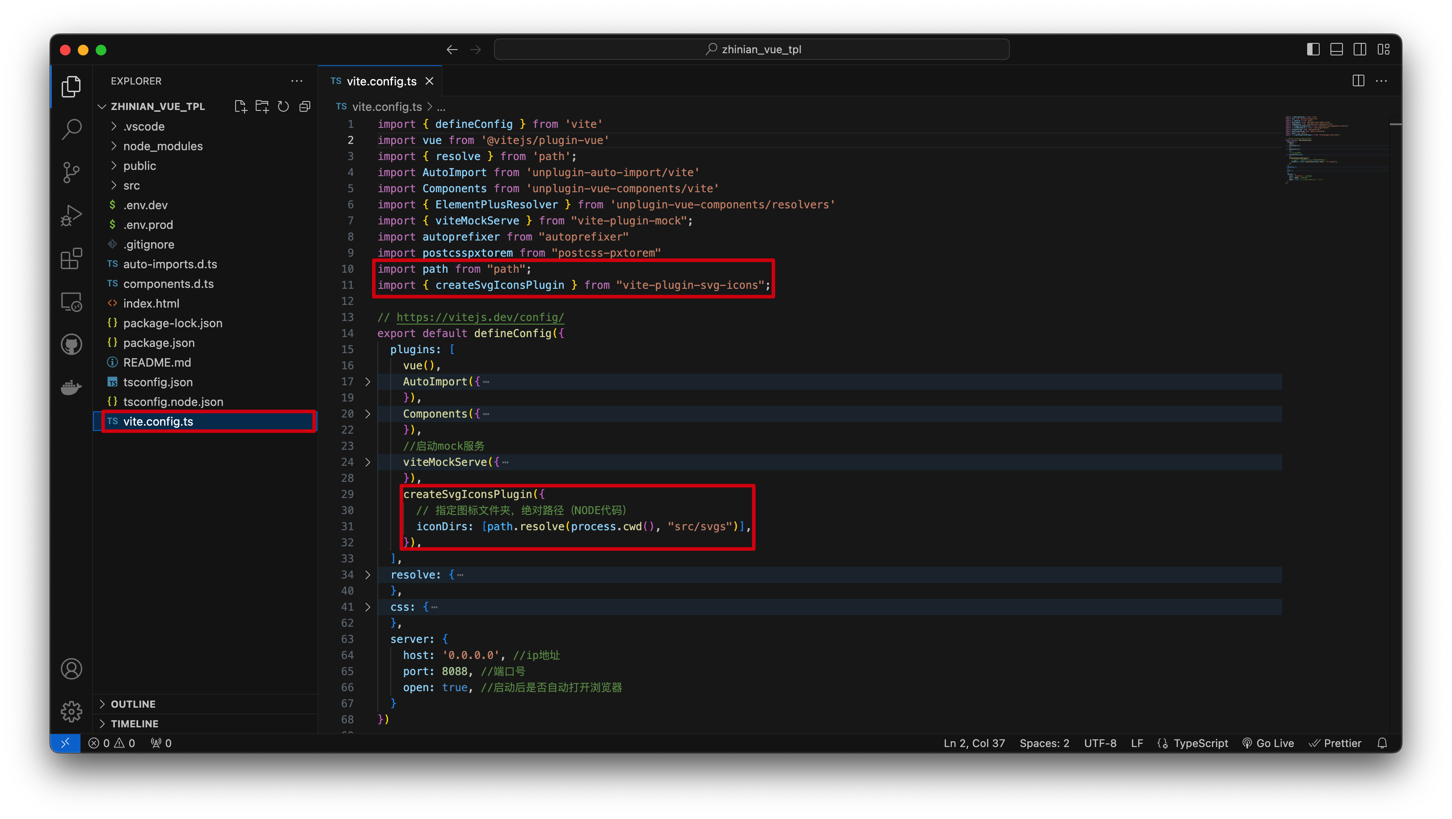Split the editor to the right

click(1358, 81)
